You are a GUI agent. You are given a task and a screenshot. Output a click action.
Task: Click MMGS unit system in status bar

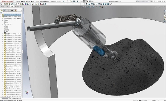coord(154,100)
